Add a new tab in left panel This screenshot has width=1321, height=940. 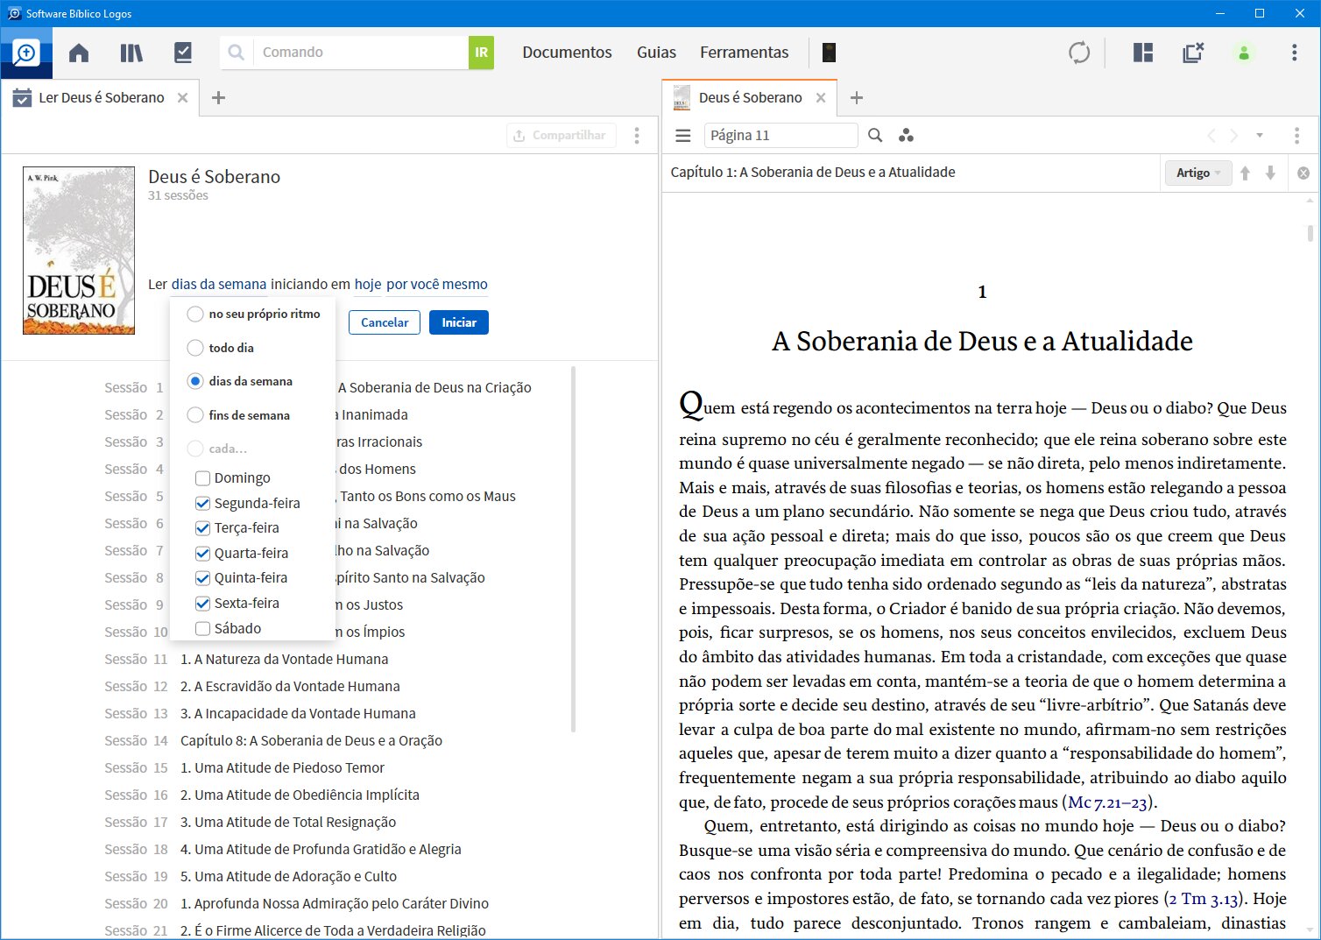click(x=219, y=97)
